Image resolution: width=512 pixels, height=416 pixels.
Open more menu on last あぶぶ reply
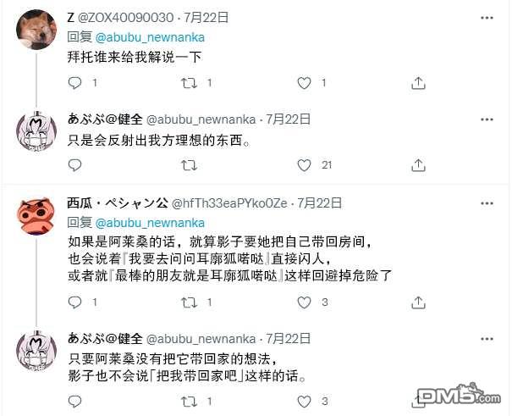click(487, 339)
